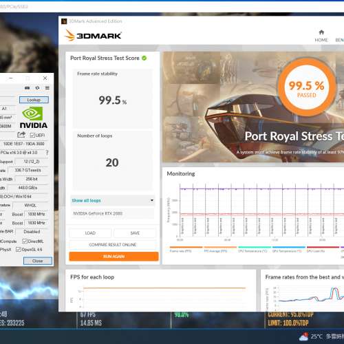Click the BIOS export share icon in GPU-Z
The image size is (344, 344).
[21, 135]
